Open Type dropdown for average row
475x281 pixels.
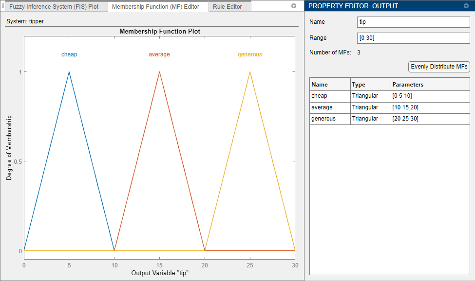[370, 108]
